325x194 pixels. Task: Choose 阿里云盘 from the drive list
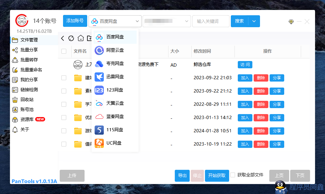tap(115, 50)
